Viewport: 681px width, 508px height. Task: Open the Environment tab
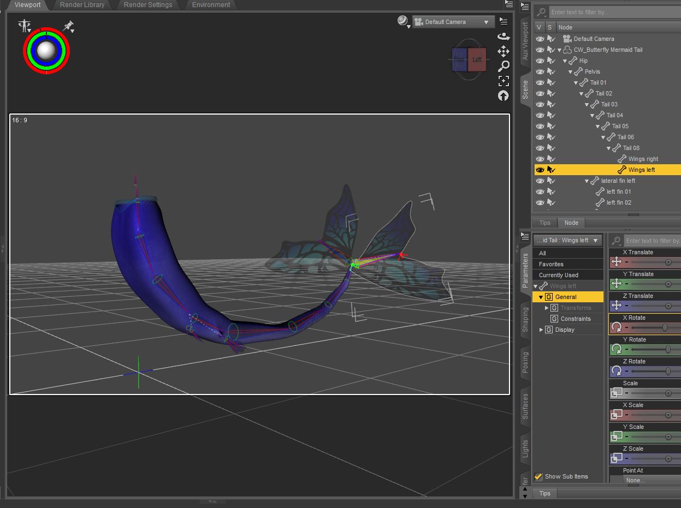click(x=211, y=5)
